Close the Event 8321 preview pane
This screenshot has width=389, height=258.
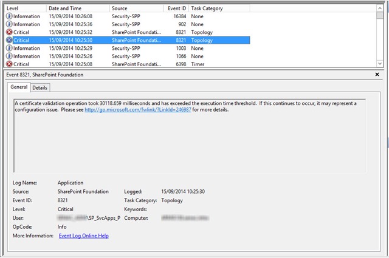(377, 74)
